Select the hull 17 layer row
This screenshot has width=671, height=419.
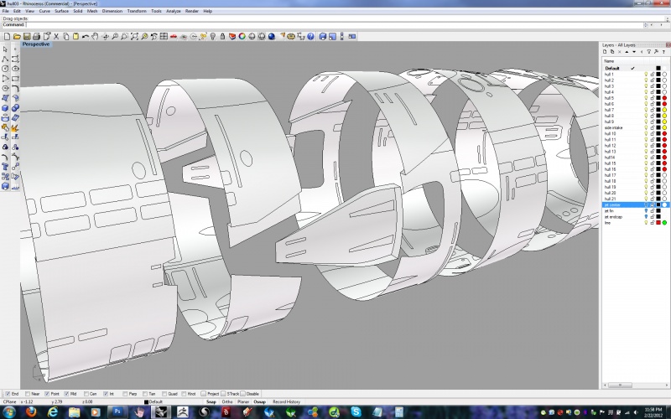click(x=635, y=175)
